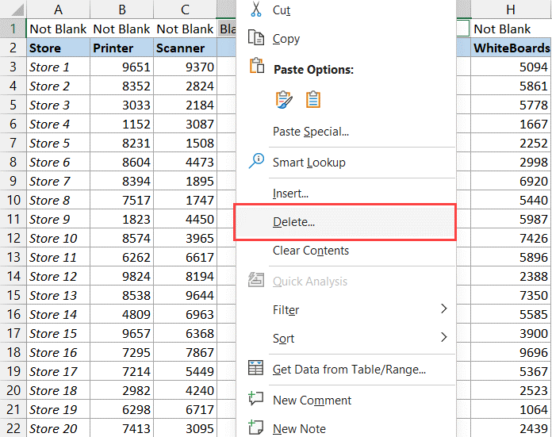The width and height of the screenshot is (552, 437).
Task: Select Printer value 9651
Action: pos(122,67)
